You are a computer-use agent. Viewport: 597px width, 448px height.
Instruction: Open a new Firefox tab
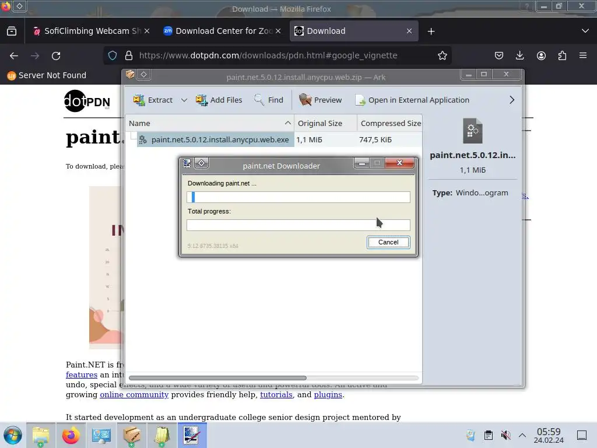coord(431,32)
